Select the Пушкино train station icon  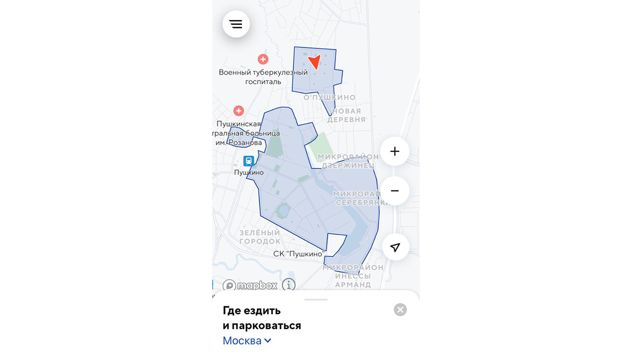249,161
